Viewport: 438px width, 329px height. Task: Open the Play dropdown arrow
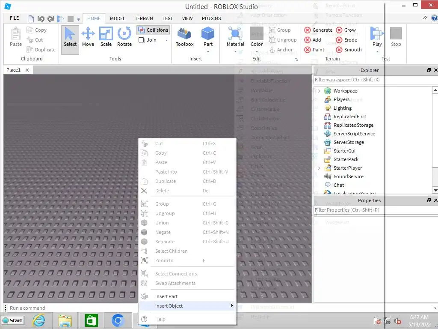(377, 51)
